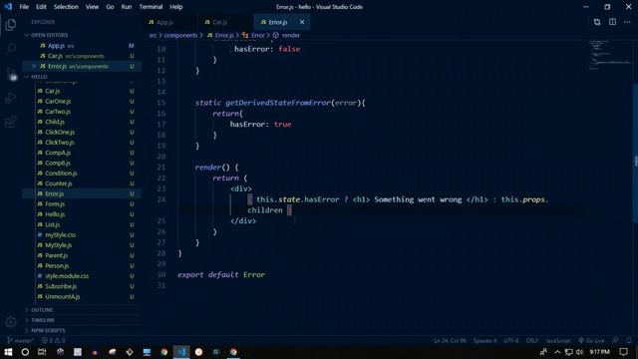Open the Windows Action Center icon
Viewport: 638px width, 359px height.
(624, 352)
